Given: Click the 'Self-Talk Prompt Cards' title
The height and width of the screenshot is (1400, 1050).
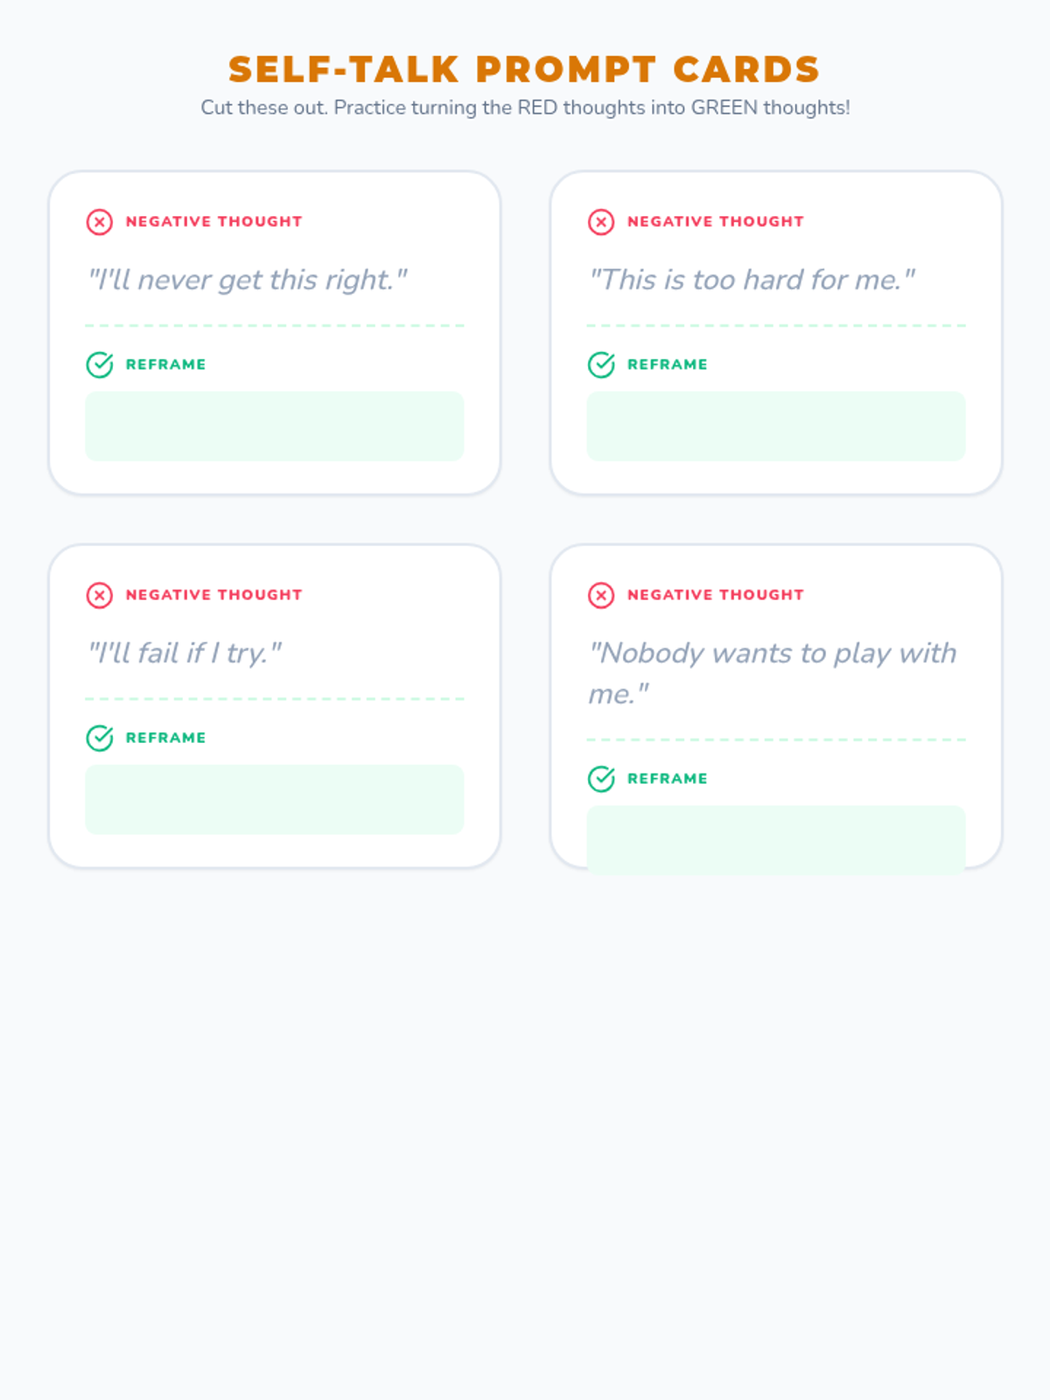Looking at the screenshot, I should (x=525, y=69).
